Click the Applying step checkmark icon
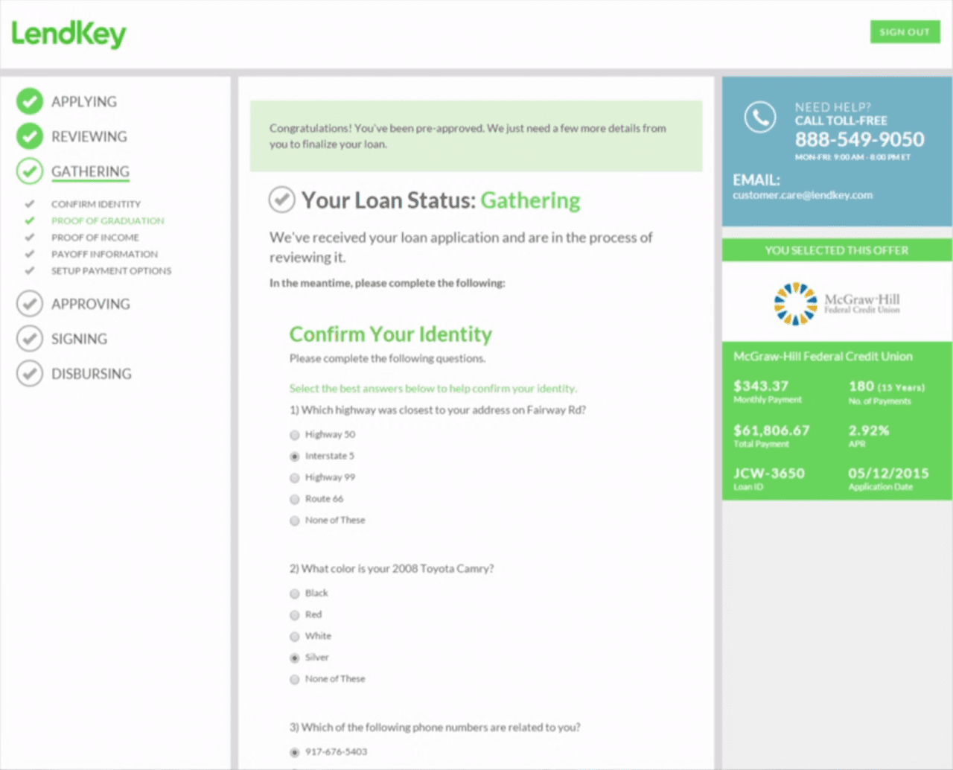 (30, 101)
